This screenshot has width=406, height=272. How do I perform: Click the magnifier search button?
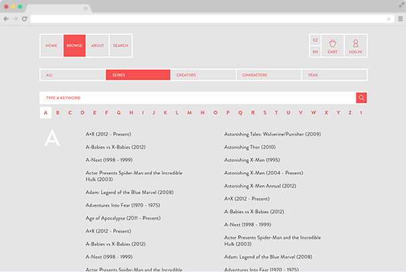[361, 98]
